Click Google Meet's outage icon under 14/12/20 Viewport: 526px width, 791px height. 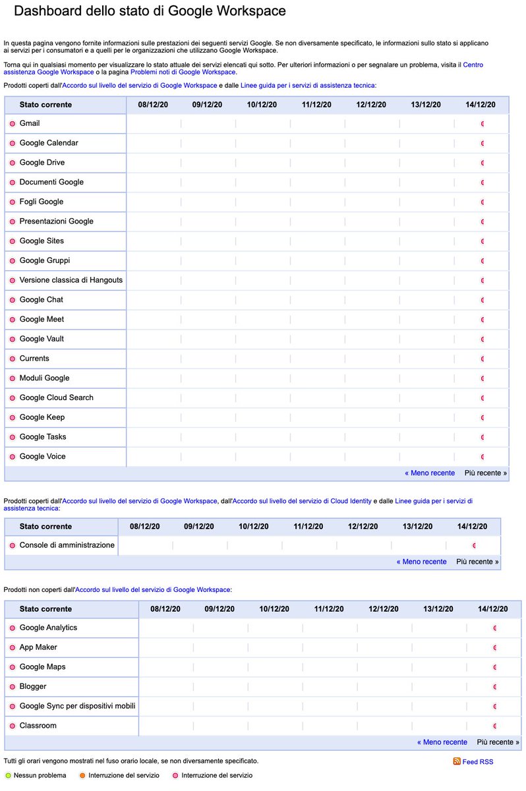[x=483, y=320]
